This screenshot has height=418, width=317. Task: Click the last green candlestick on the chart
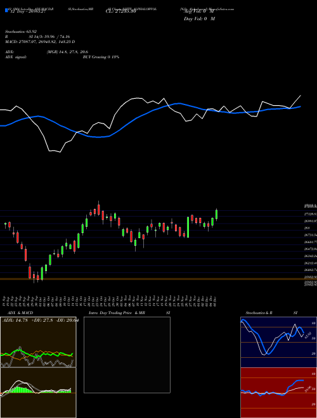click(x=216, y=215)
